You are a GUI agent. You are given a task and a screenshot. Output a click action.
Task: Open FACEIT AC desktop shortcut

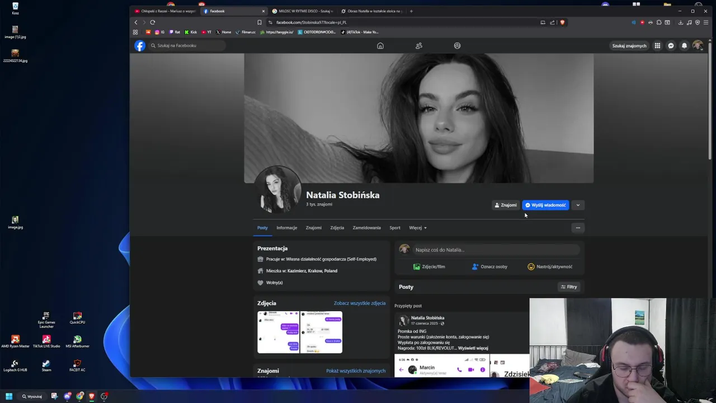[77, 365]
